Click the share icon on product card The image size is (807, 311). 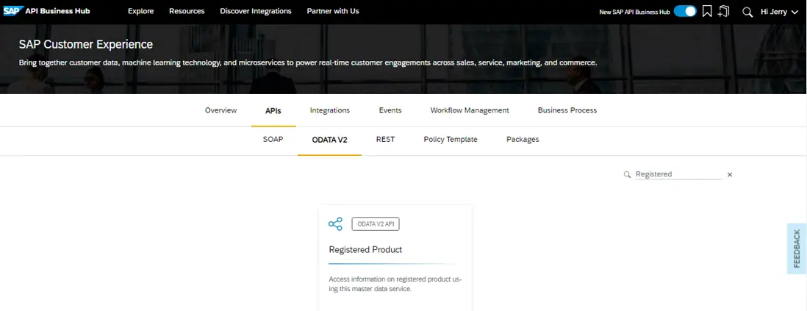click(x=335, y=224)
